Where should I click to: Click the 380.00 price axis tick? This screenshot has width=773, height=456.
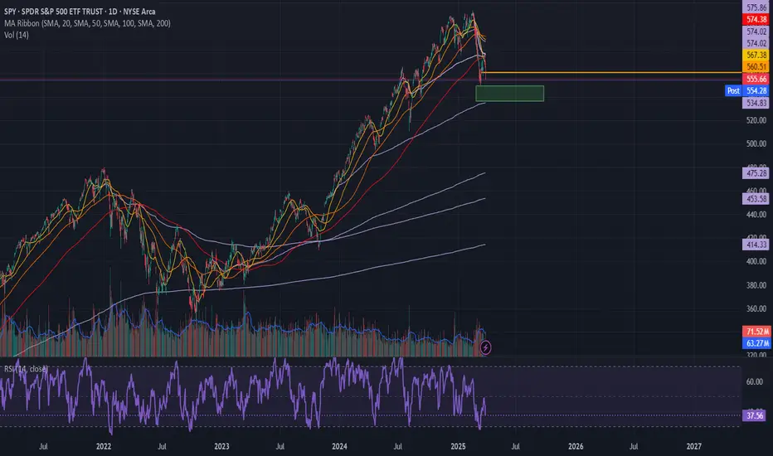[756, 285]
